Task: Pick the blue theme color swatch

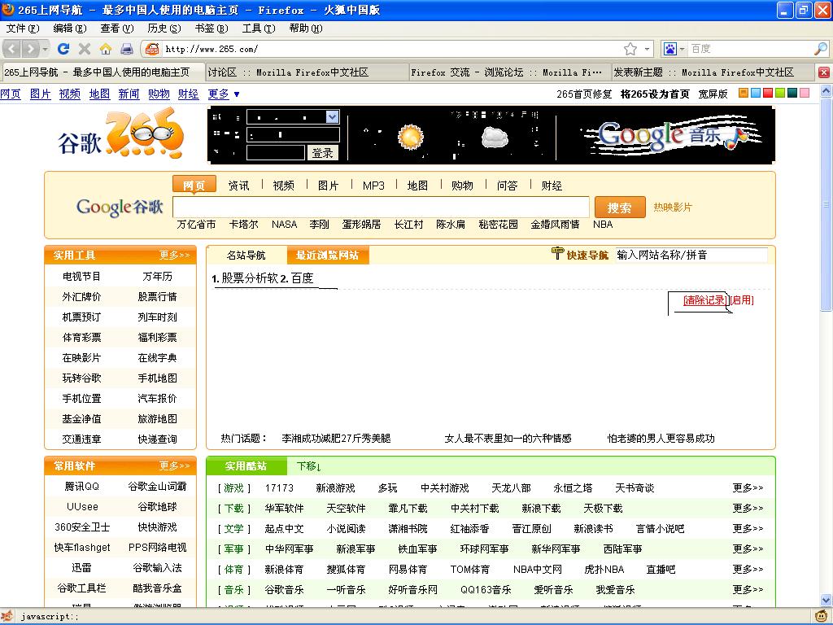Action: point(756,93)
